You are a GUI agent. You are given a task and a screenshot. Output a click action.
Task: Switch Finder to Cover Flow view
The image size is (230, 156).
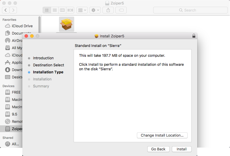[70, 10]
